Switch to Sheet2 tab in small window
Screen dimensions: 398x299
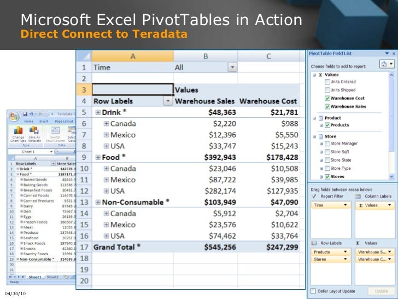[x=52, y=277]
